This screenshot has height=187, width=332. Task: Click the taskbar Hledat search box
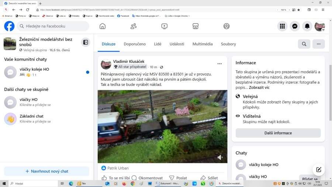(x=33, y=183)
